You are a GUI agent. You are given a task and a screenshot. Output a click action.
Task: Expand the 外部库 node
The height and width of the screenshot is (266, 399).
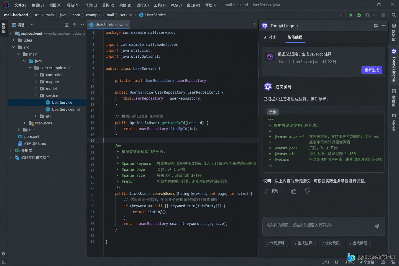(11, 151)
